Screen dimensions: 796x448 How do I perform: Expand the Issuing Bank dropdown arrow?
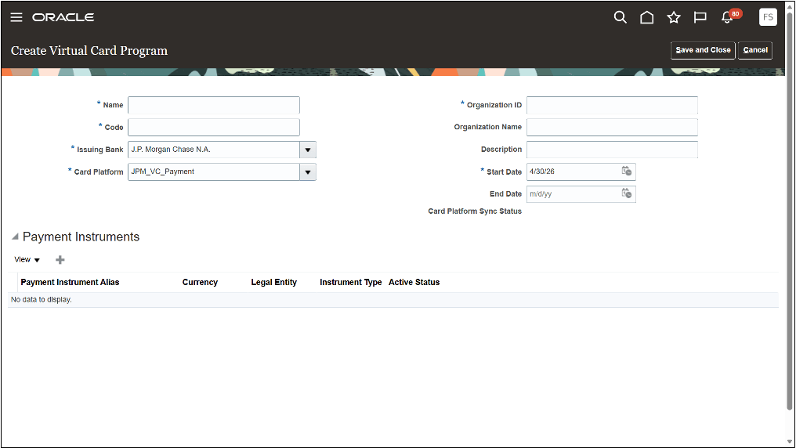pos(308,150)
